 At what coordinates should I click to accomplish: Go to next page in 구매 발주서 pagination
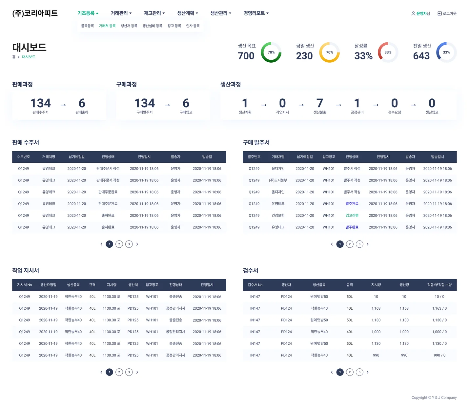[x=368, y=244]
